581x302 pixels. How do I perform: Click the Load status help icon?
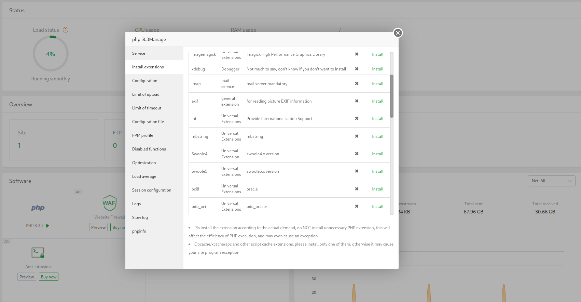(66, 30)
